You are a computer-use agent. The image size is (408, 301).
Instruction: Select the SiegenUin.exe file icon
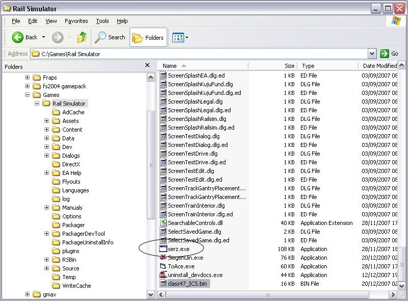click(x=163, y=258)
